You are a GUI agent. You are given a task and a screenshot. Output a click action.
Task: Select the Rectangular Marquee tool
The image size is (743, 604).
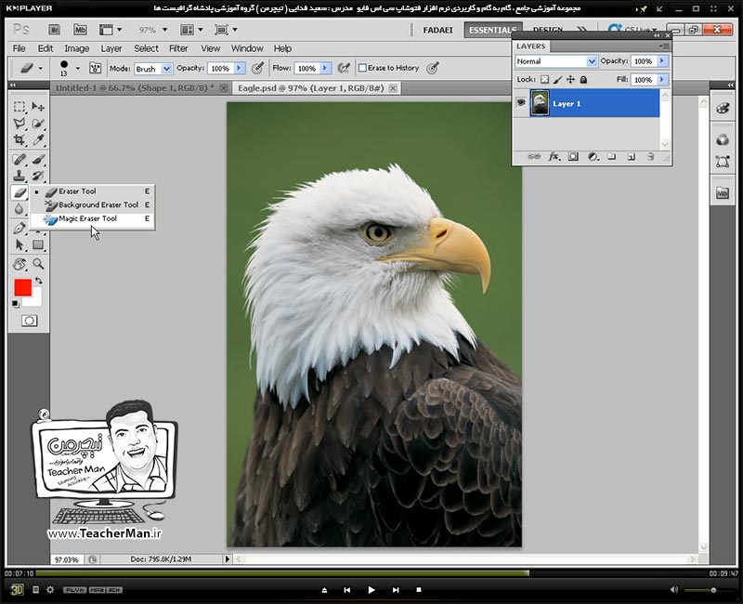click(20, 107)
